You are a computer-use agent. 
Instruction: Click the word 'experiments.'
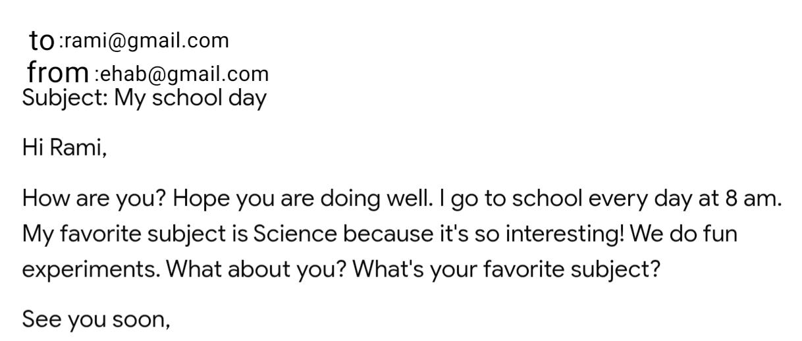pyautogui.click(x=91, y=270)
